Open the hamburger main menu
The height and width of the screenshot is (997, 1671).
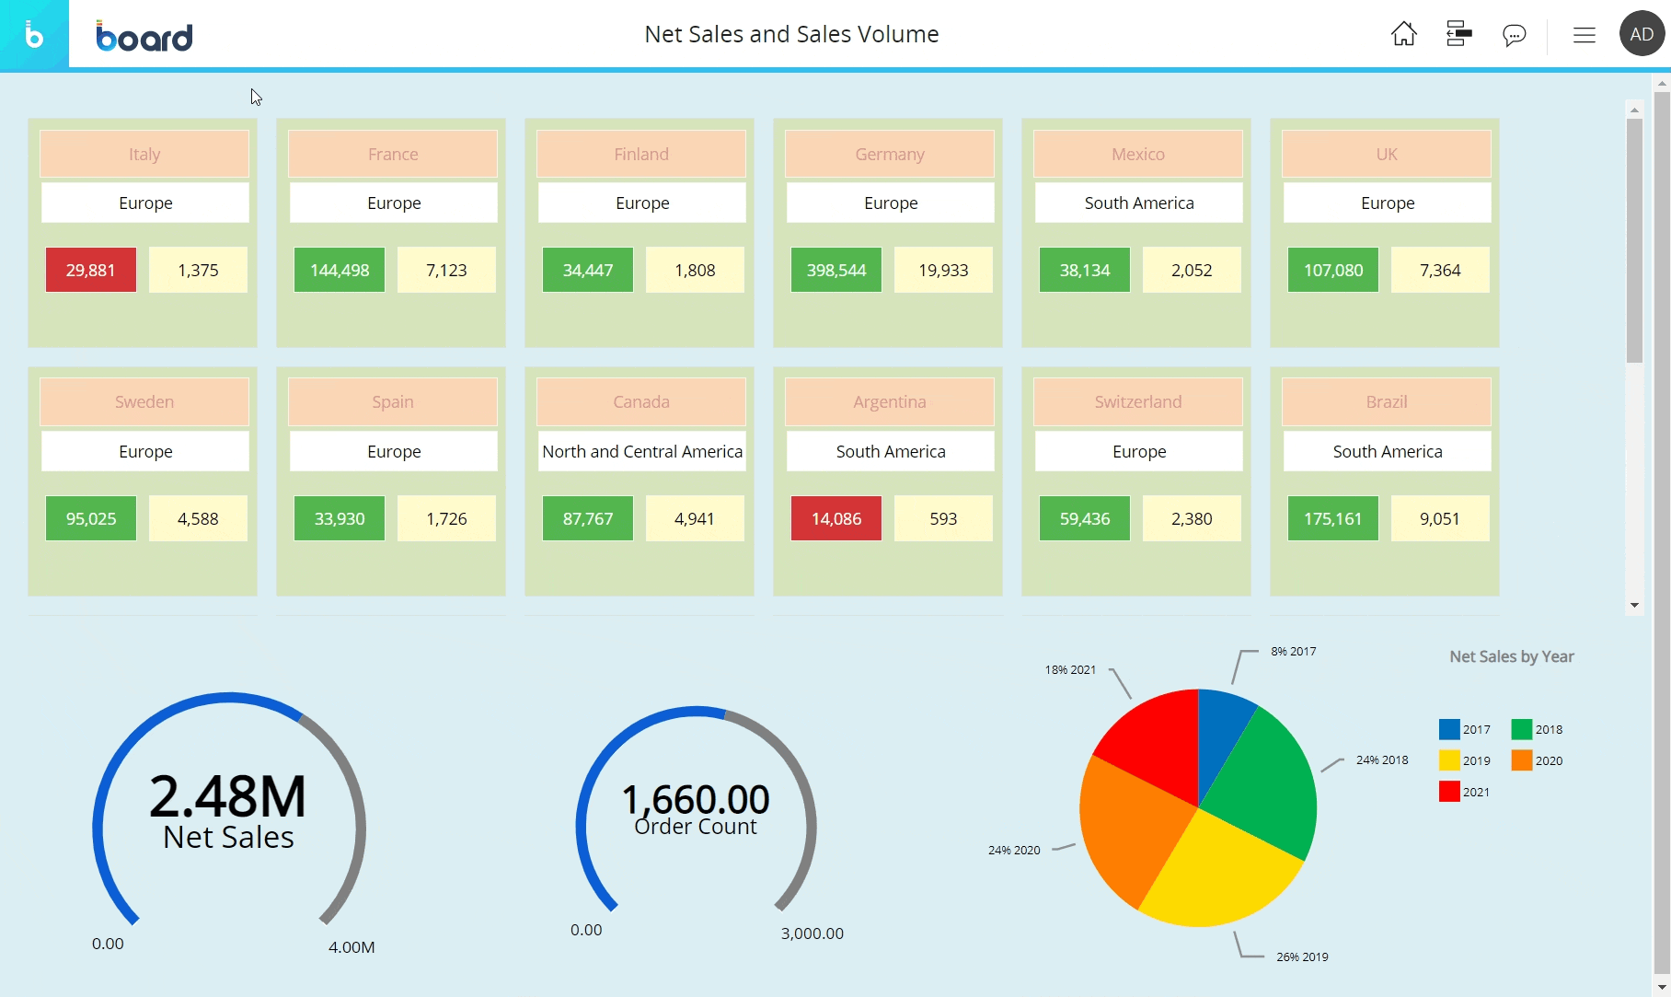[1584, 35]
